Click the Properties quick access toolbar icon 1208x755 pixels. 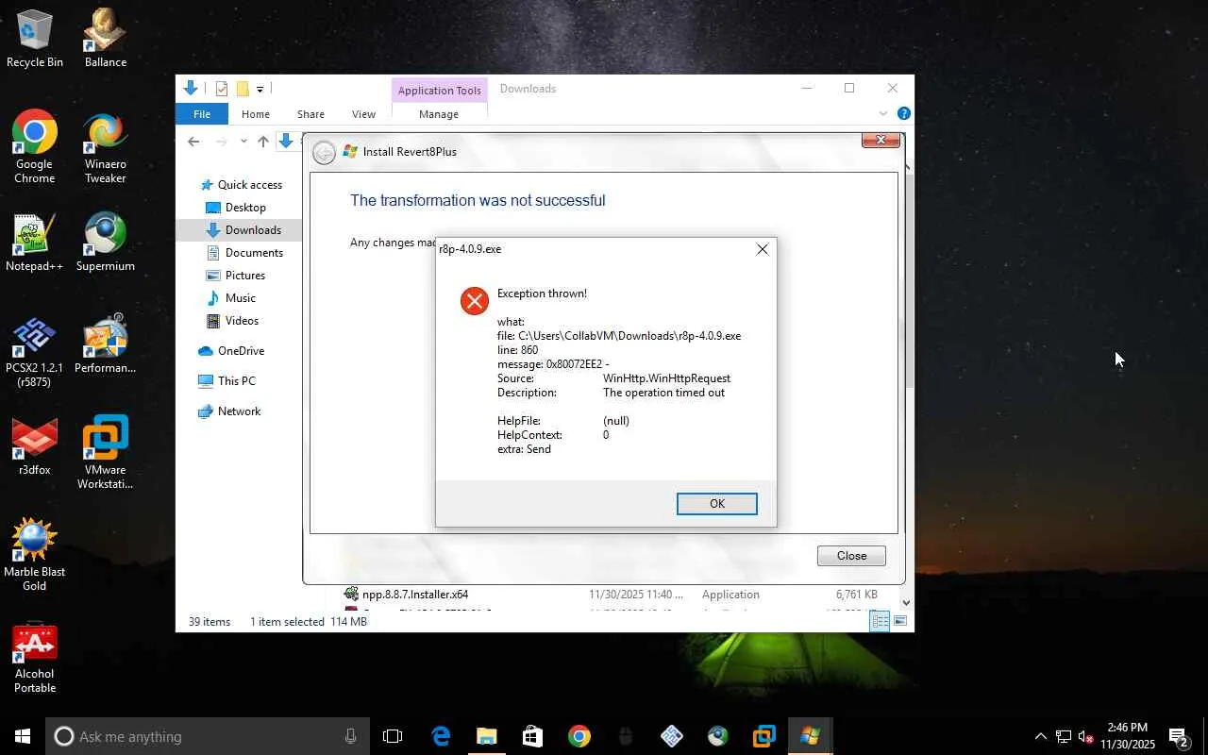click(x=221, y=89)
